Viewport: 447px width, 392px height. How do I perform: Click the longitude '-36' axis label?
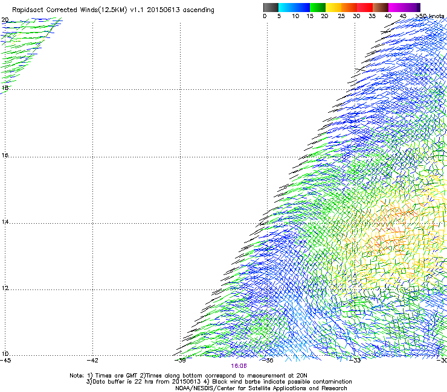268,361
